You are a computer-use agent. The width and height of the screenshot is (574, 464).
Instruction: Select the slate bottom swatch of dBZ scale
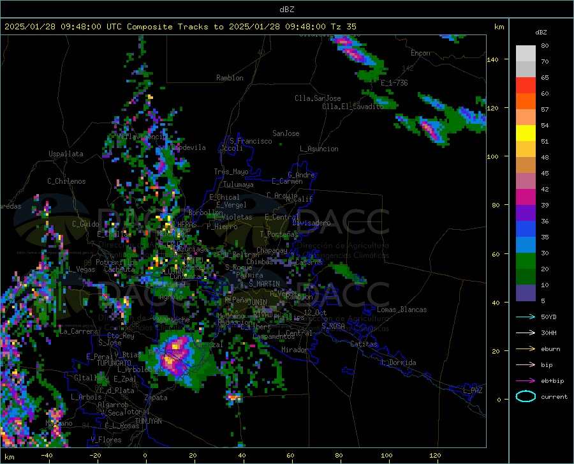(x=526, y=293)
